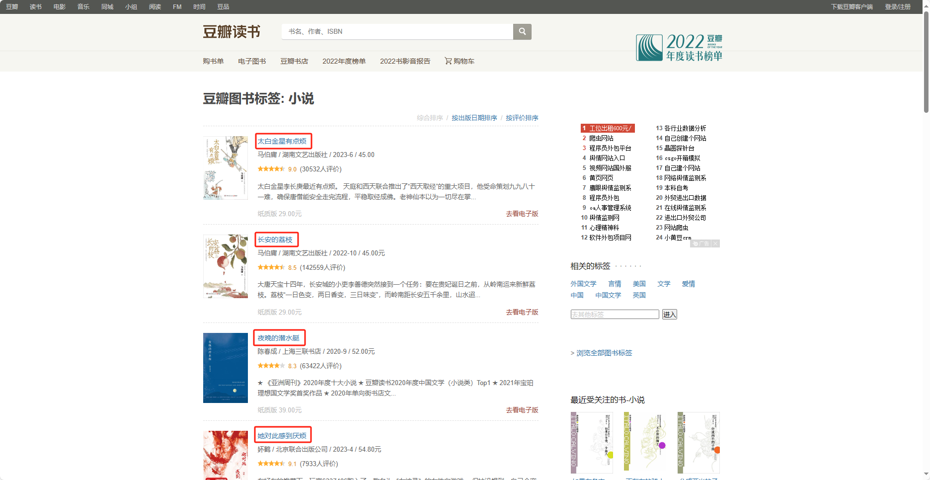Screen dimensions: 930x480
Task: Open 时间 in the top bar
Action: (199, 7)
